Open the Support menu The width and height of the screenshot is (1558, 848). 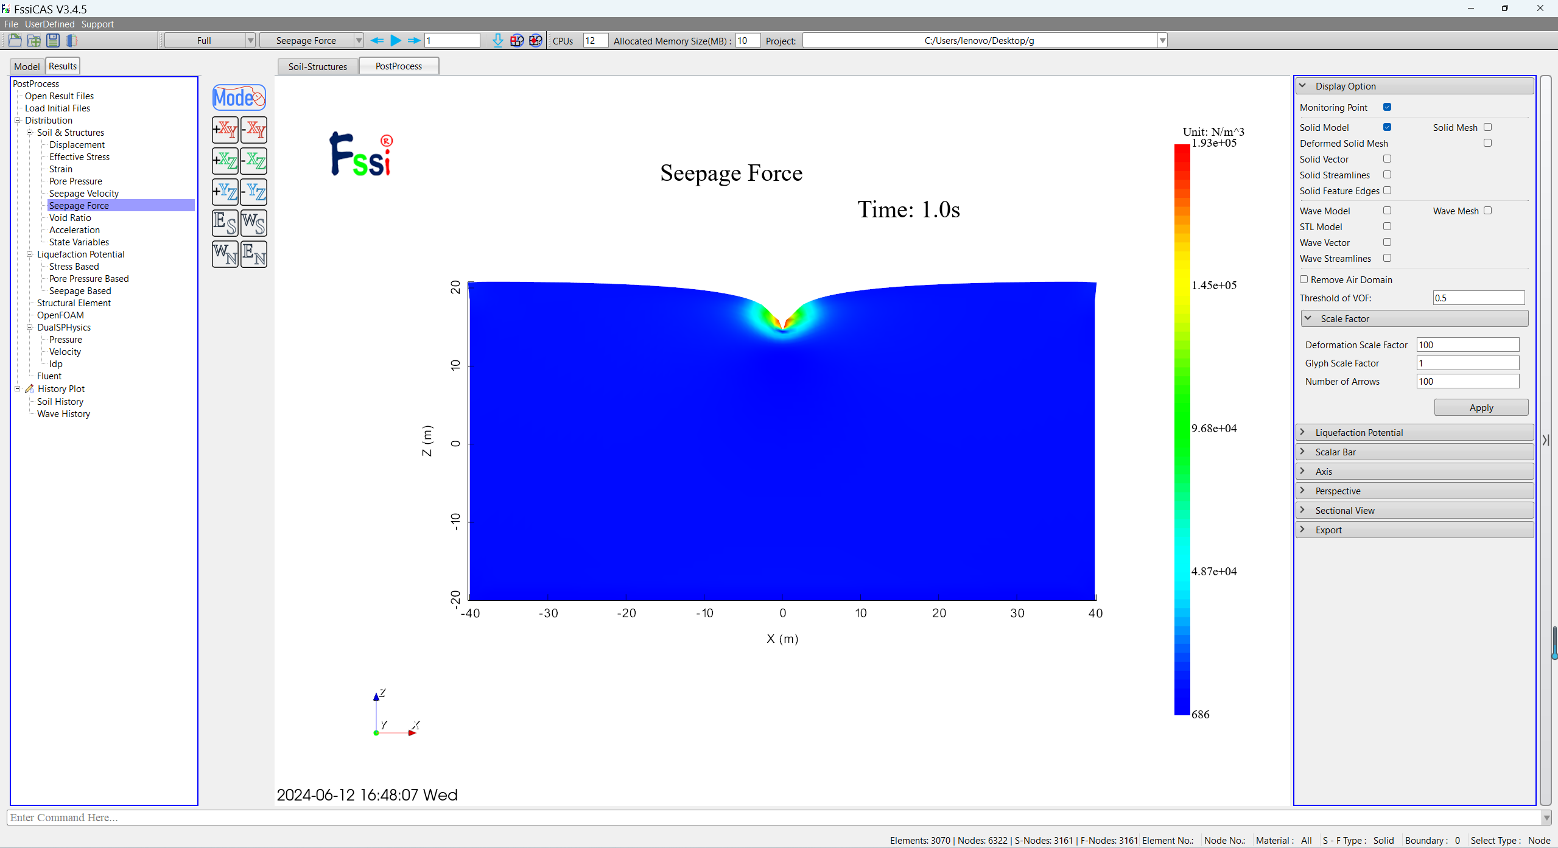coord(97,24)
